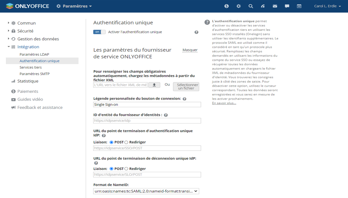Open Guides vidéo link
348x198 pixels.
(30, 99)
